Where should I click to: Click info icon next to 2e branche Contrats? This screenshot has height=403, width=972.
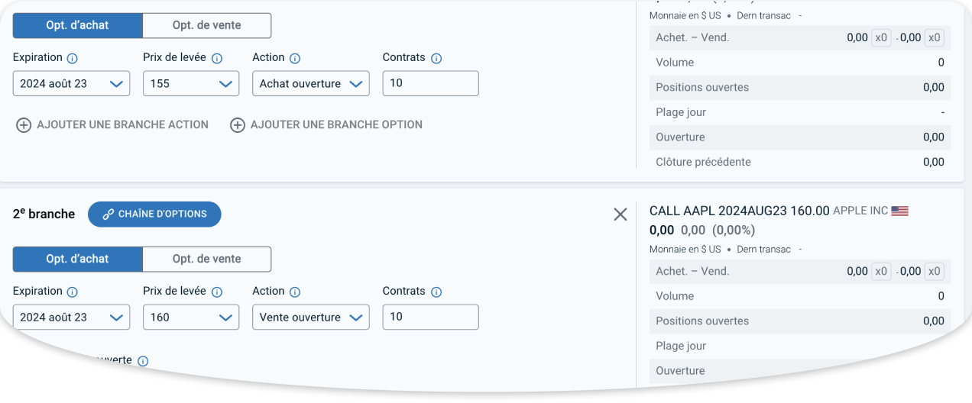coord(436,292)
